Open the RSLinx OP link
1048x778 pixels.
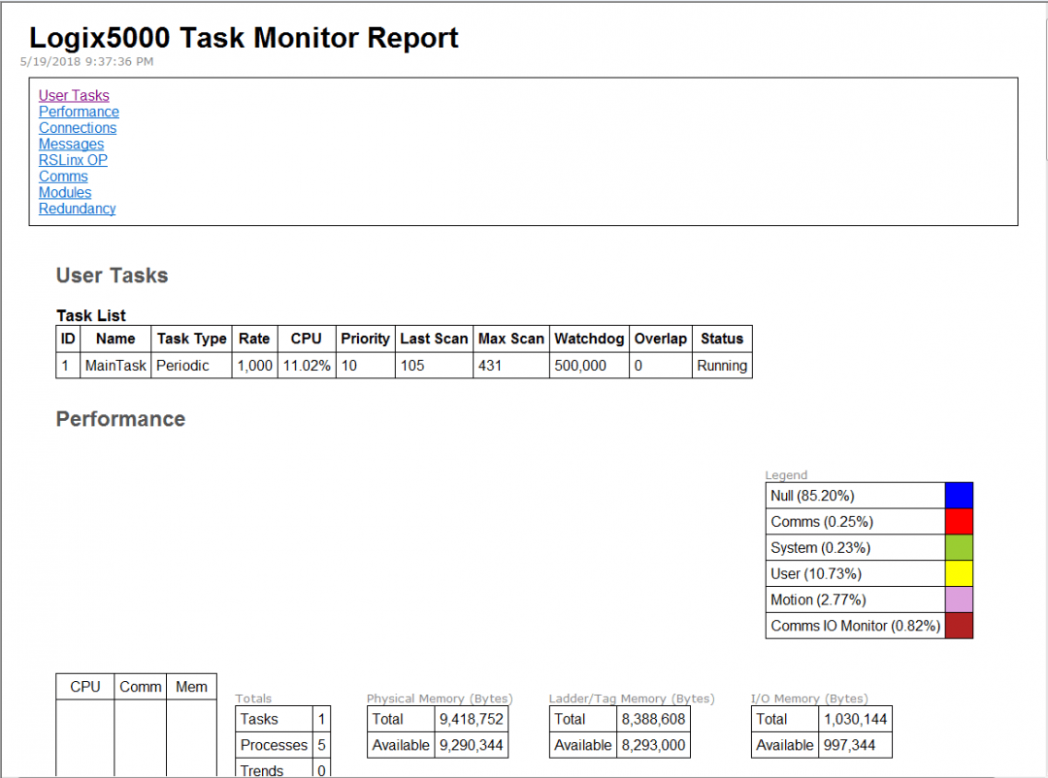click(x=73, y=160)
